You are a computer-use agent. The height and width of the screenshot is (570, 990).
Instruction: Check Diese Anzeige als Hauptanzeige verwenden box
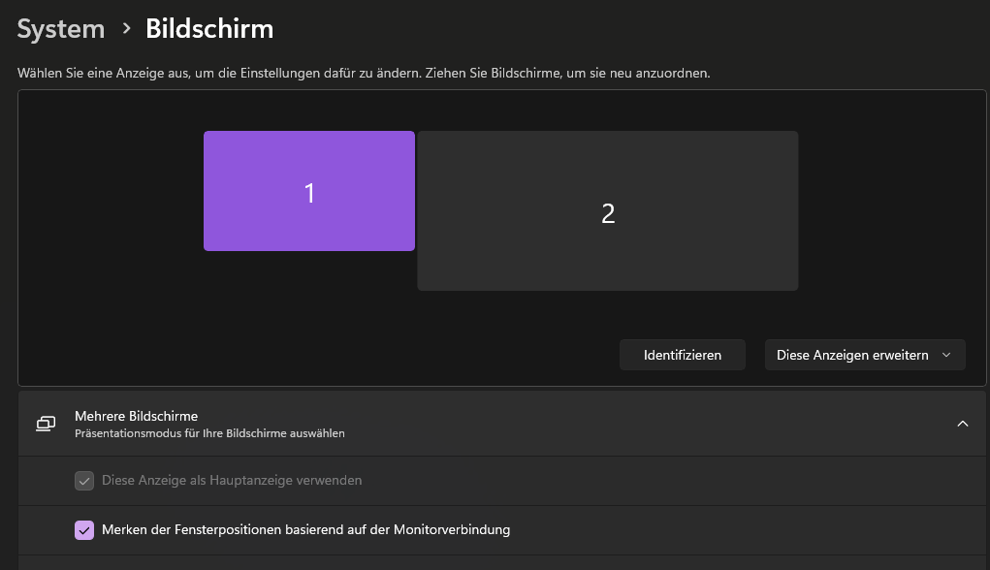[84, 481]
